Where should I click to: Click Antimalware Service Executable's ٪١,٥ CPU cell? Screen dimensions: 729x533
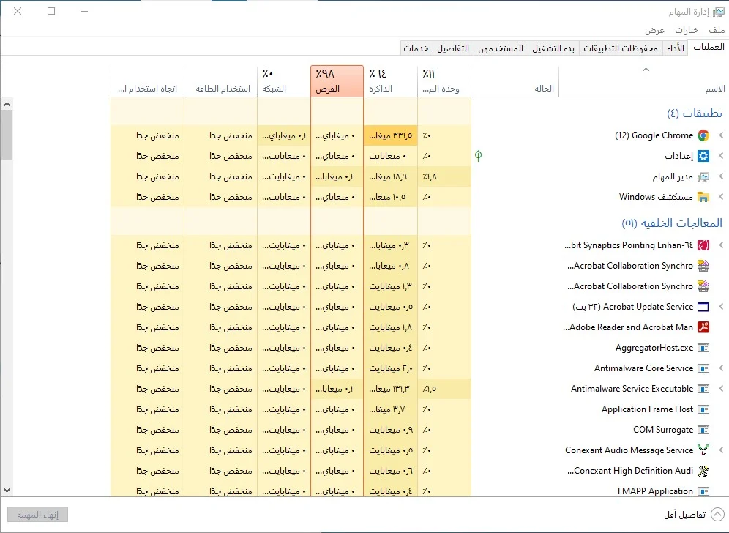click(x=444, y=389)
